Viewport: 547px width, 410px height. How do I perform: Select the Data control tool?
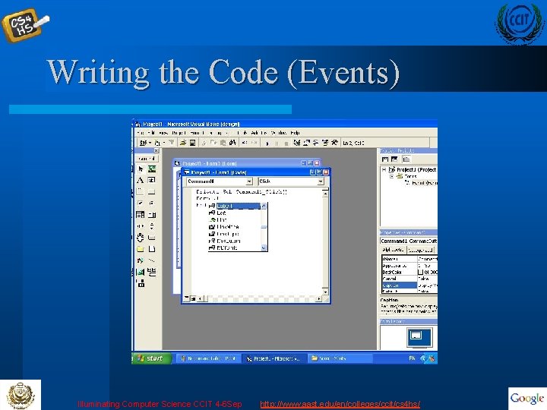click(x=152, y=273)
